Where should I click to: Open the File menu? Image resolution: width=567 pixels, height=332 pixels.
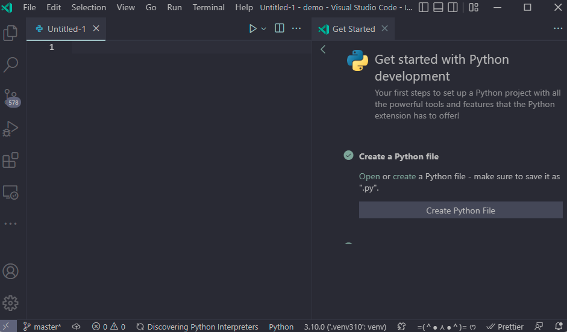(30, 7)
